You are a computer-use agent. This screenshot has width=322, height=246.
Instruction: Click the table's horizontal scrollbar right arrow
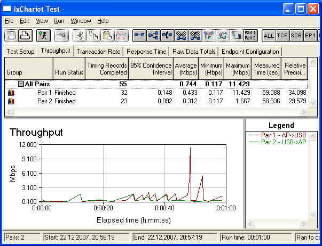tap(303, 112)
